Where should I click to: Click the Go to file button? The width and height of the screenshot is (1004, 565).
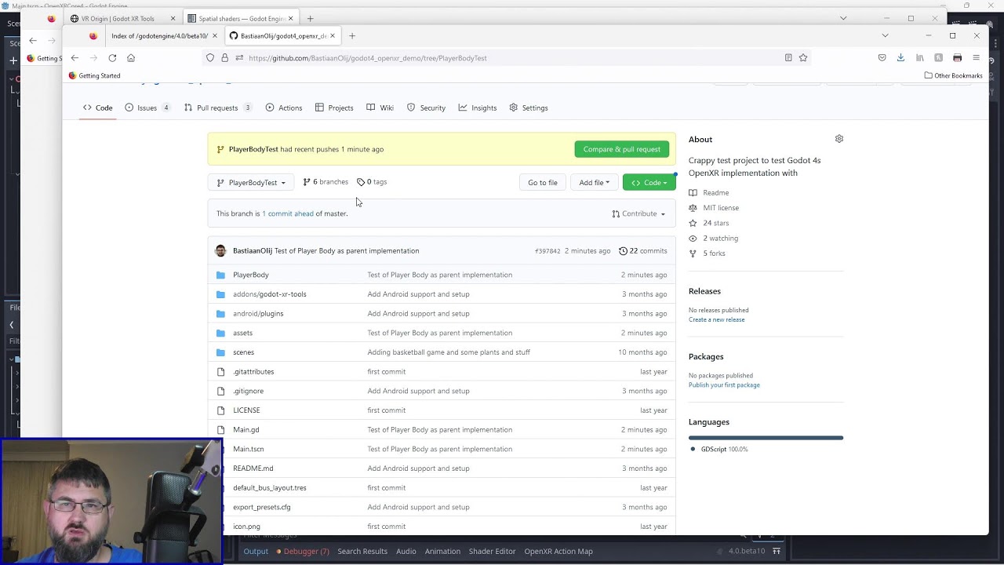pos(542,183)
